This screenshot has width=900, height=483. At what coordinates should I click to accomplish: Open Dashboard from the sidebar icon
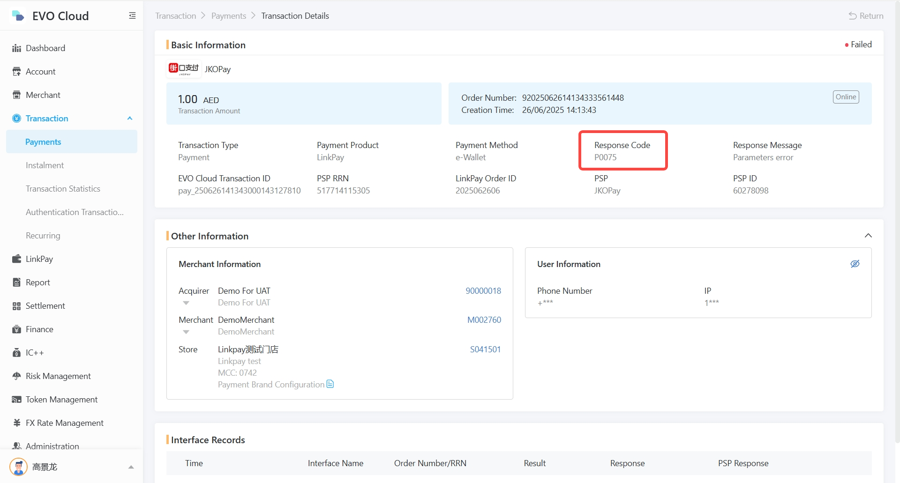click(17, 48)
